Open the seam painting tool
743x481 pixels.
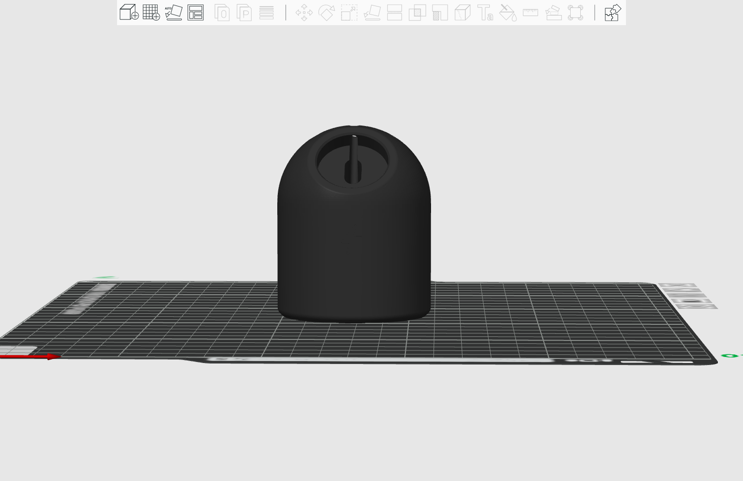(x=553, y=13)
